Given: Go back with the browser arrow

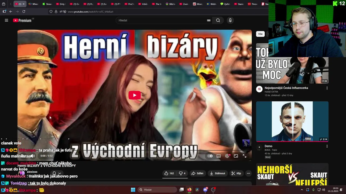Looking at the screenshot, I should (11, 12).
